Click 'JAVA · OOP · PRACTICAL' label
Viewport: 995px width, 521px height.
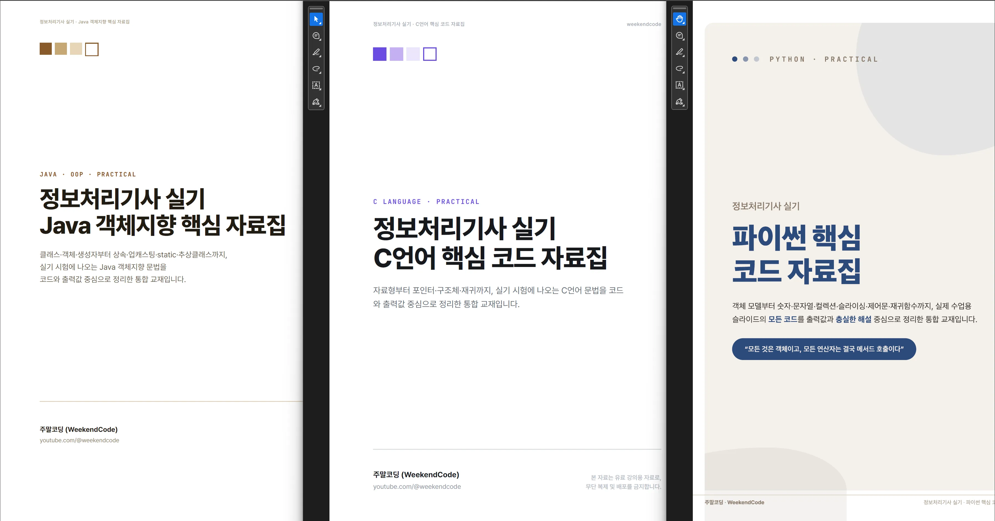[88, 174]
